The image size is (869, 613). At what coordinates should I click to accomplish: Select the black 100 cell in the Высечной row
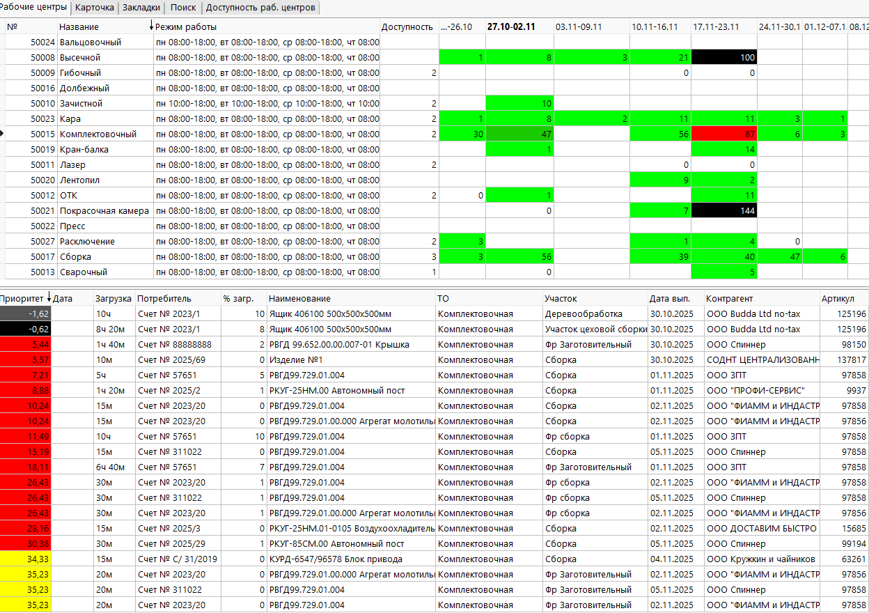723,58
